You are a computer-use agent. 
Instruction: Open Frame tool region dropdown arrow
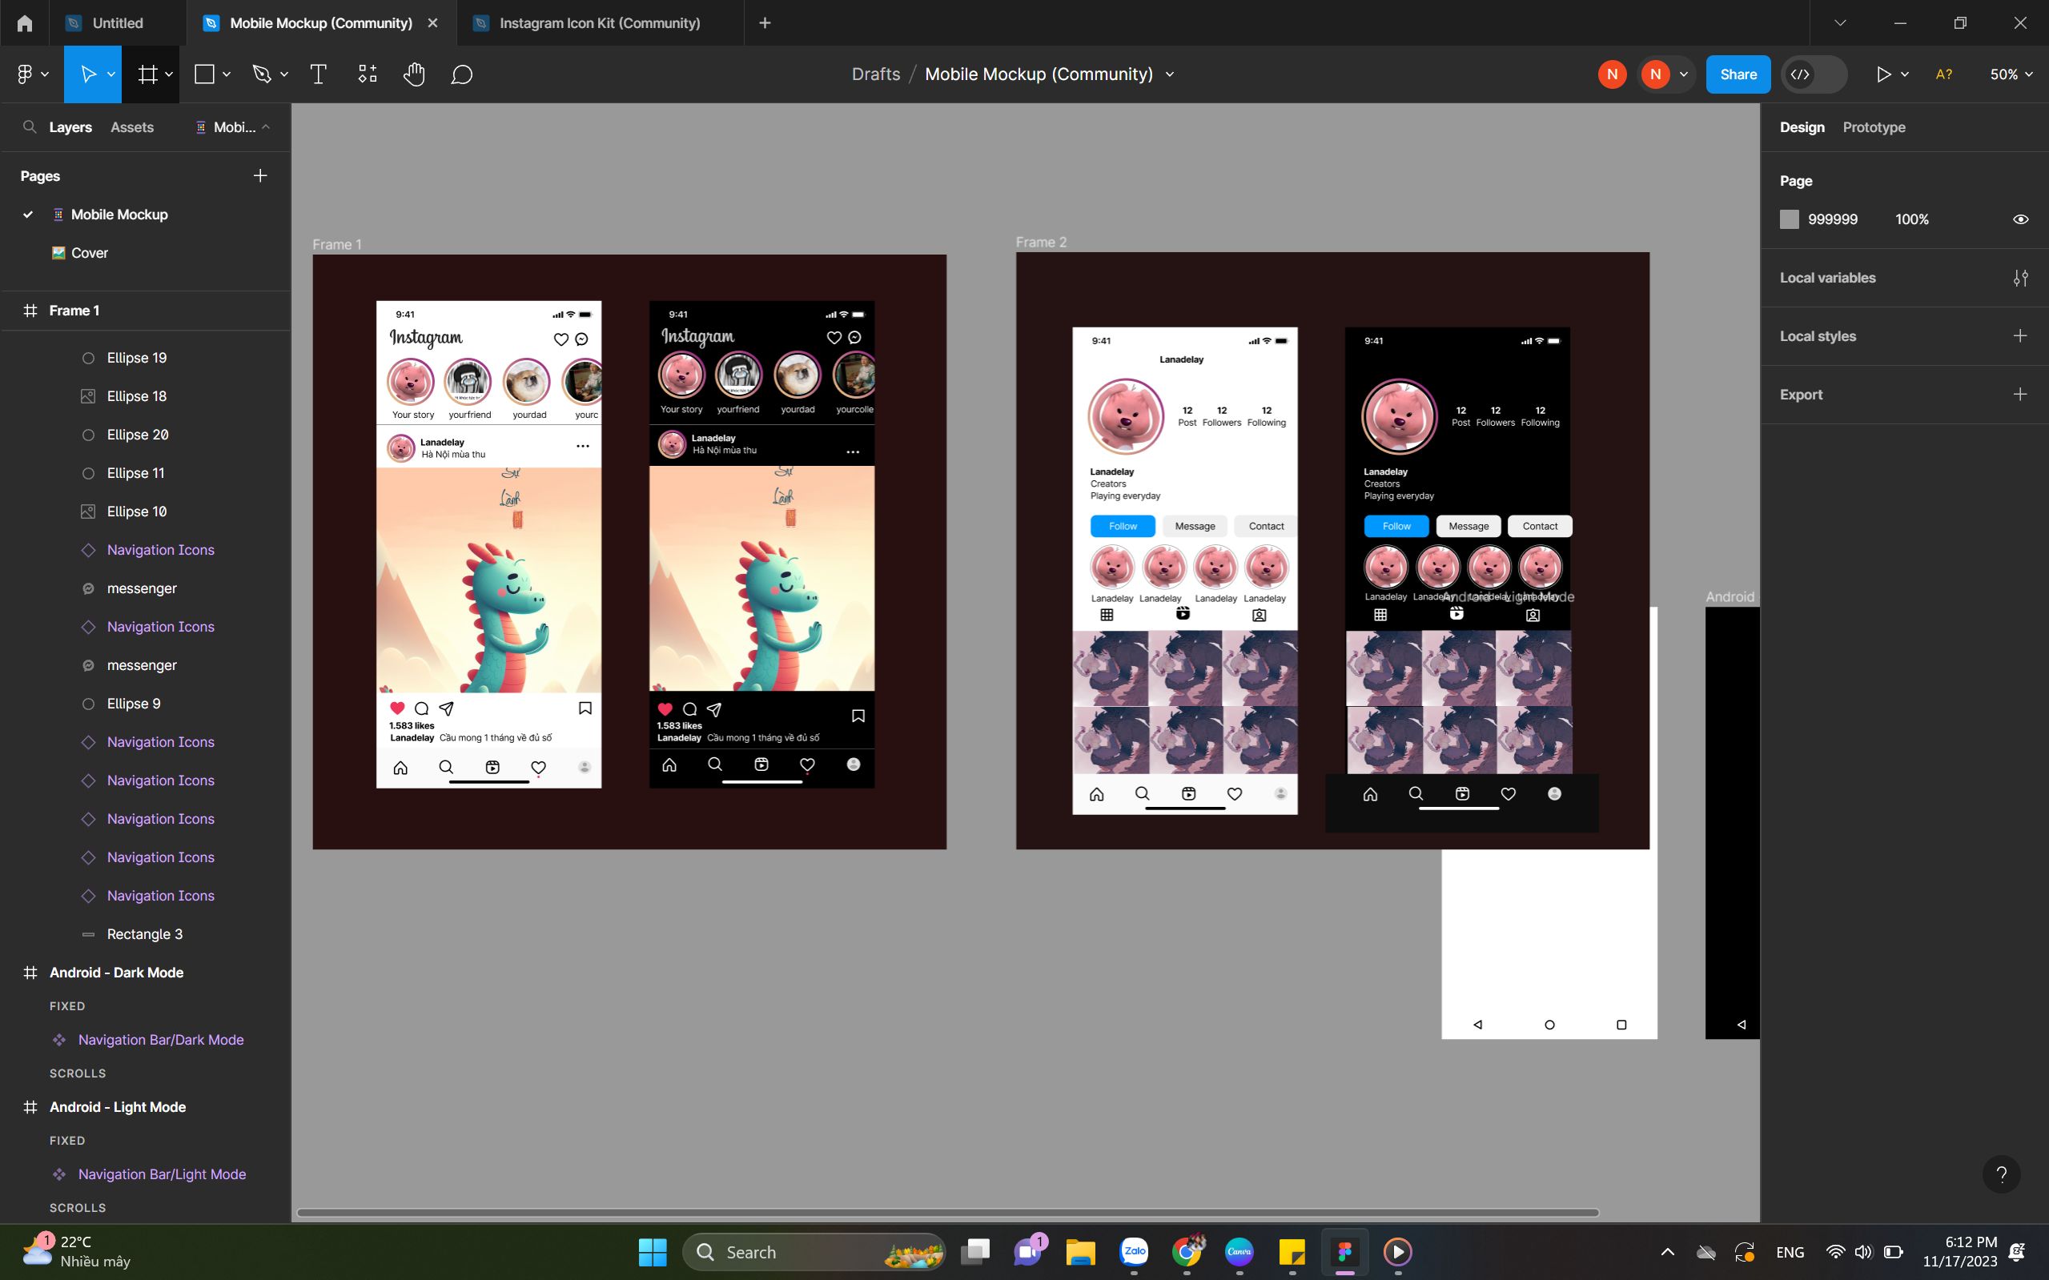coord(168,74)
